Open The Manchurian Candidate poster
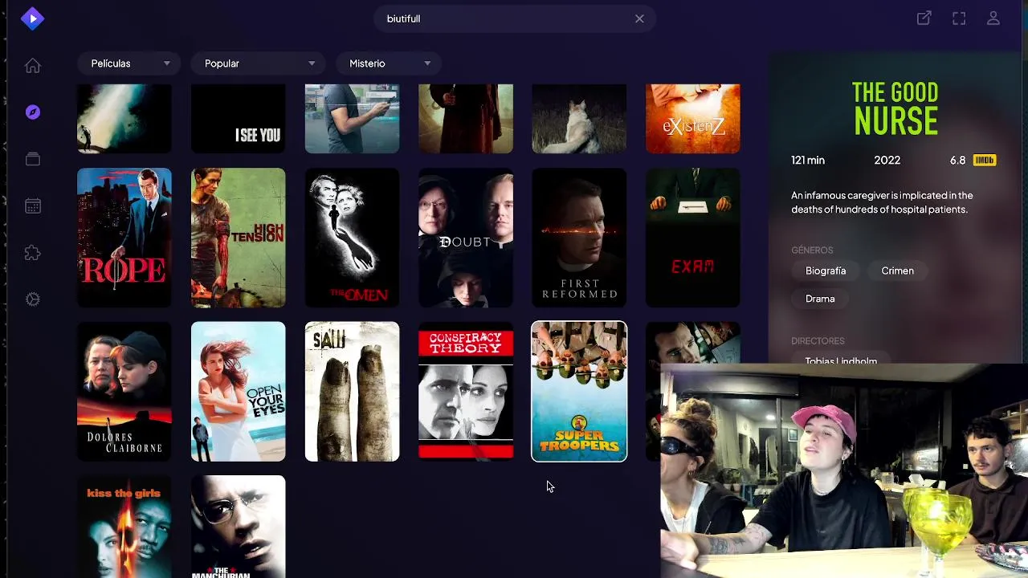Screen dimensions: 1028x578 (239, 527)
